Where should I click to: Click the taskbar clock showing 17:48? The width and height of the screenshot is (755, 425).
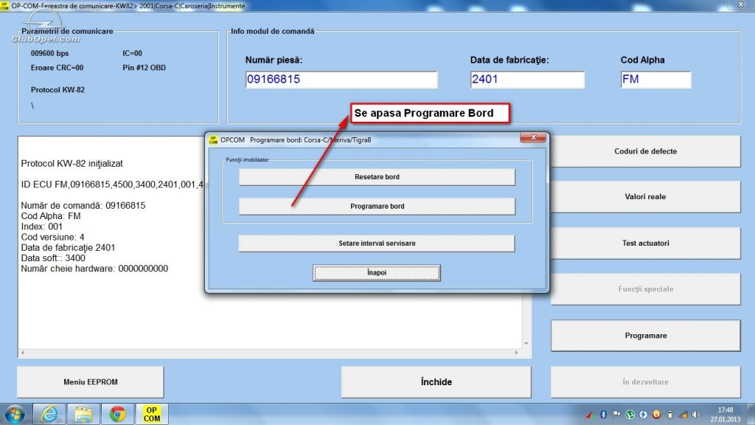[x=726, y=415]
